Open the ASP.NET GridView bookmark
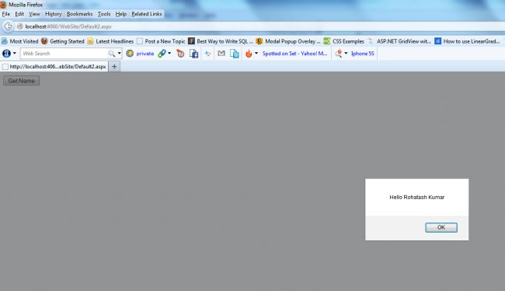This screenshot has width=505, height=291. (x=399, y=41)
